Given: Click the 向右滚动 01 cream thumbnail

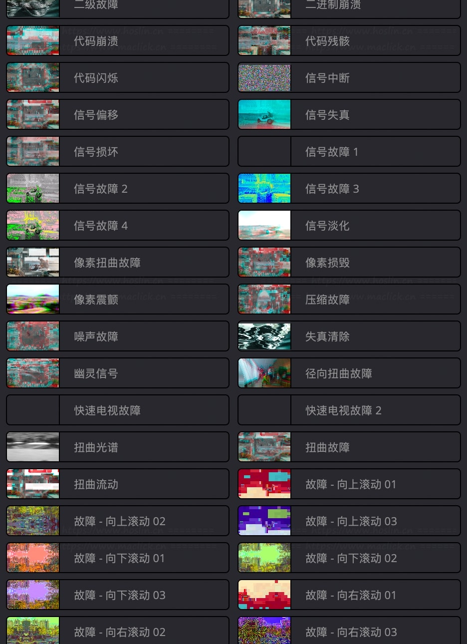Looking at the screenshot, I should click(x=264, y=595).
